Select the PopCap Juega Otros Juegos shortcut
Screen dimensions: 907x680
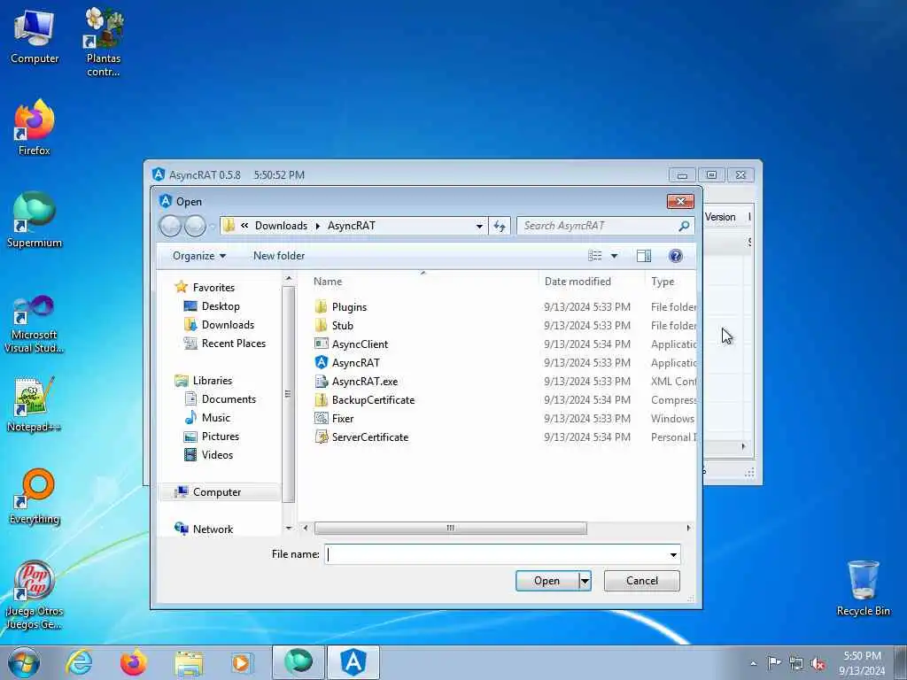click(x=35, y=594)
